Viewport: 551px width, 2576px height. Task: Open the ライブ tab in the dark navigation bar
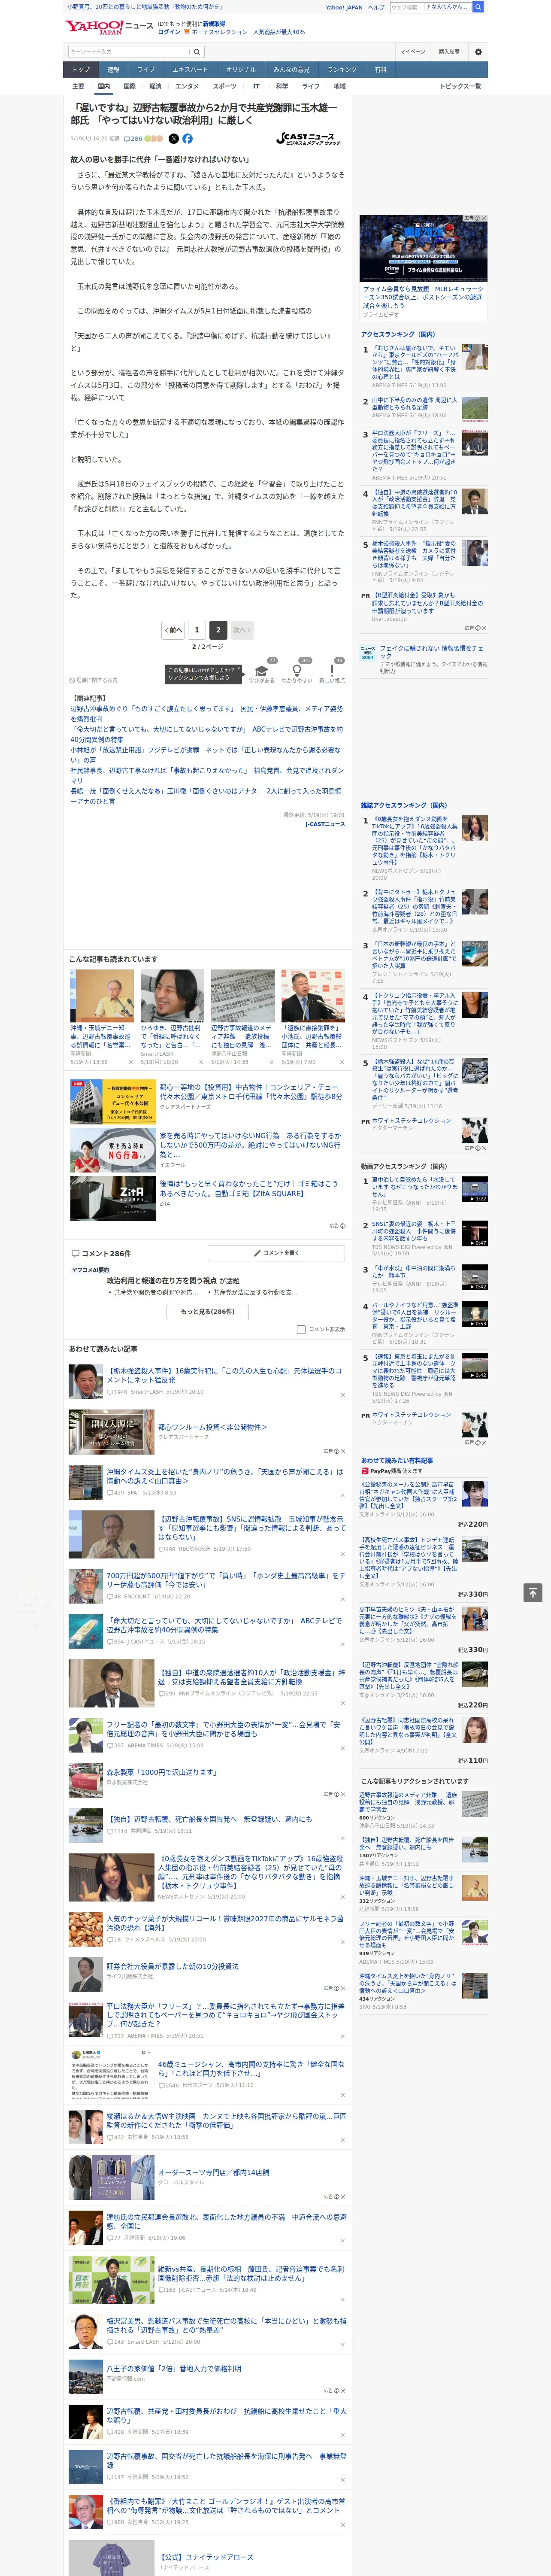coord(146,70)
